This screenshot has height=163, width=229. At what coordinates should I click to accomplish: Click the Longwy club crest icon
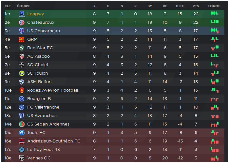[22, 14]
